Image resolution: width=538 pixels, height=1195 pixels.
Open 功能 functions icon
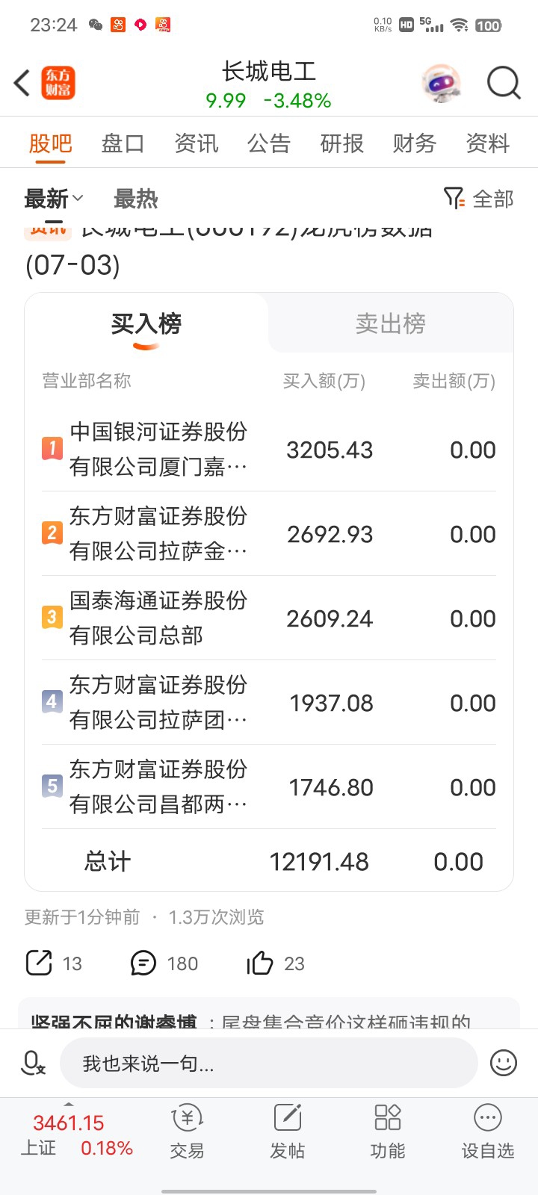[388, 1133]
